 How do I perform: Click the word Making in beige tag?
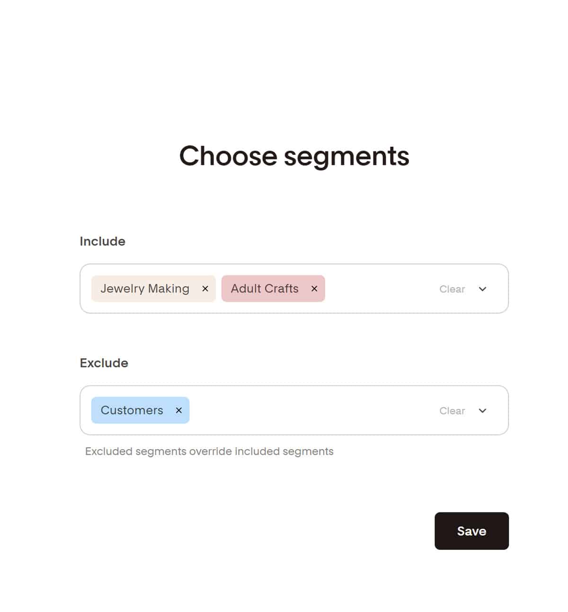pyautogui.click(x=169, y=289)
